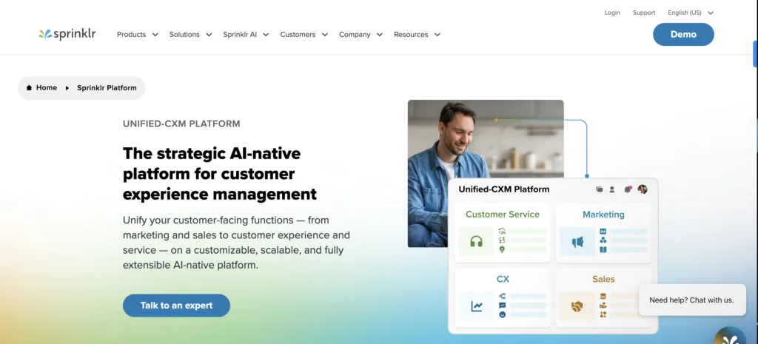Open the Login link
Viewport: 758px width, 344px height.
[612, 13]
